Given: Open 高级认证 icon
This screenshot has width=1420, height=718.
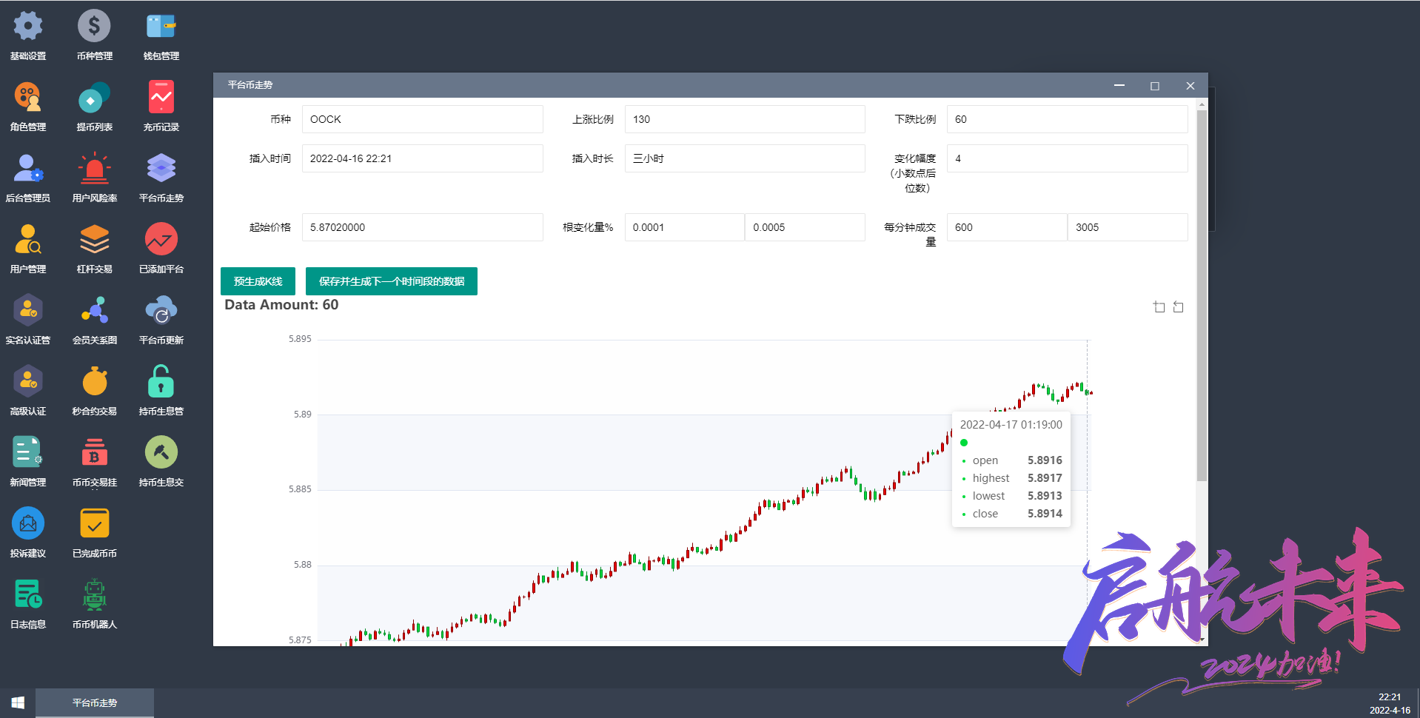Looking at the screenshot, I should click(28, 382).
